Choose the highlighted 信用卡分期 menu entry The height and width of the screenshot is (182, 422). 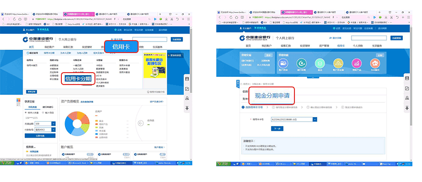(78, 78)
